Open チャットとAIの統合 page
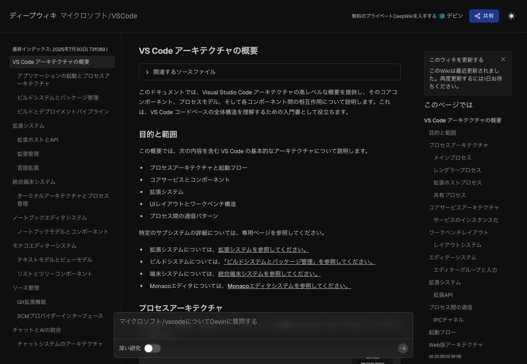The width and height of the screenshot is (527, 364). (x=37, y=330)
